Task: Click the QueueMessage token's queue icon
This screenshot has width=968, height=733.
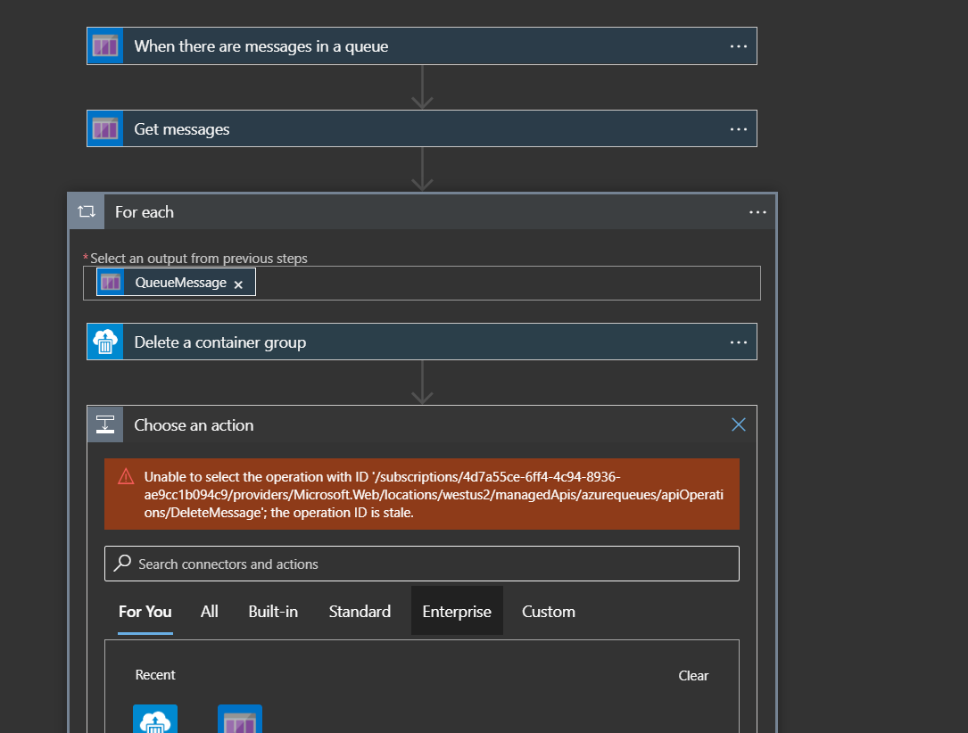Action: pyautogui.click(x=111, y=283)
